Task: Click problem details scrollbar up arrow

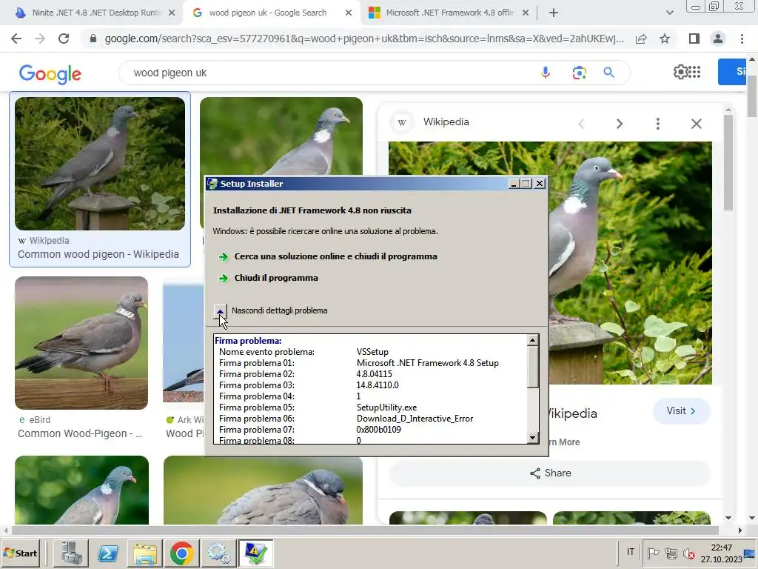Action: [532, 340]
